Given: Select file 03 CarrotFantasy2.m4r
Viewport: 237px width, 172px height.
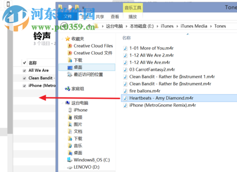Looking at the screenshot, I should pos(152,69).
